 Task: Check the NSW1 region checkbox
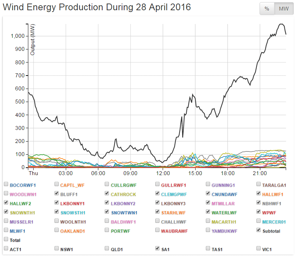[57, 249]
